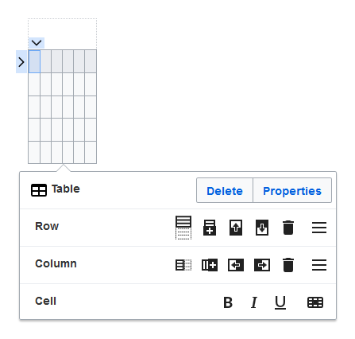
Task: Click the merge cells icon
Action: [x=315, y=302]
